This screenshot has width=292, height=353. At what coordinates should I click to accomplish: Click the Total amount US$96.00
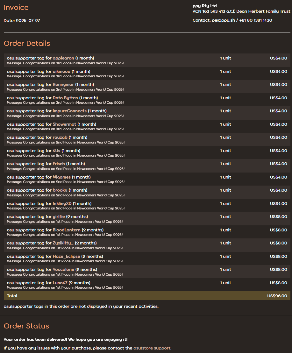tap(277, 296)
